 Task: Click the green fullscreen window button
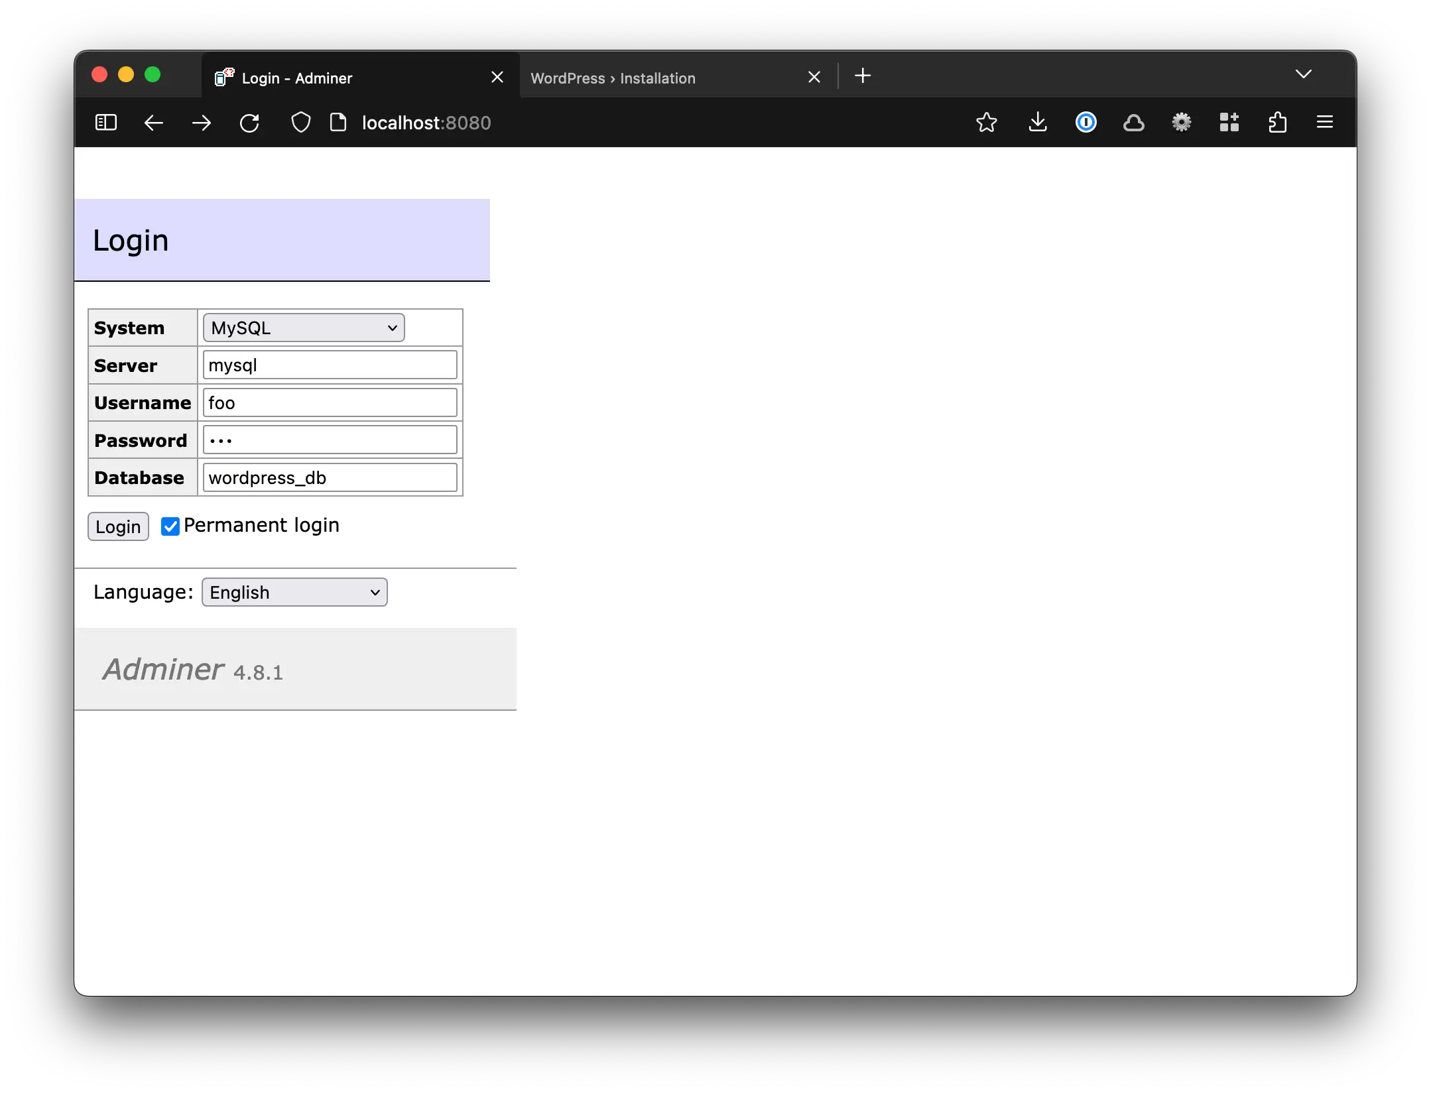point(153,74)
